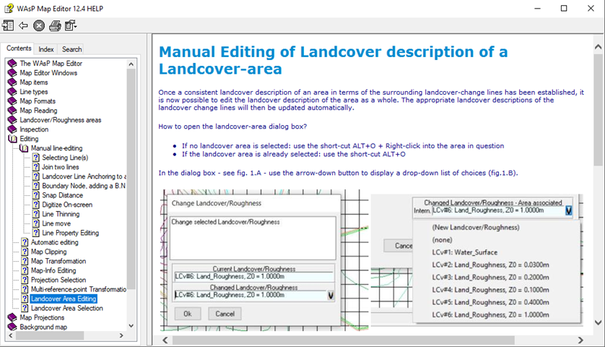605x347 pixels.
Task: Select the highlighted Landcover Area Editing topic
Action: click(x=64, y=299)
